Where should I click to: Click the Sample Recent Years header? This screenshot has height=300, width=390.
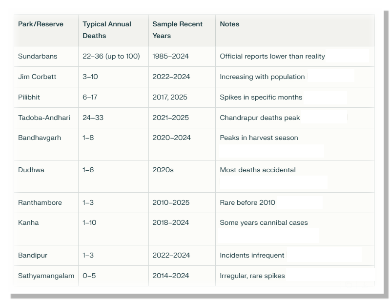pyautogui.click(x=177, y=30)
